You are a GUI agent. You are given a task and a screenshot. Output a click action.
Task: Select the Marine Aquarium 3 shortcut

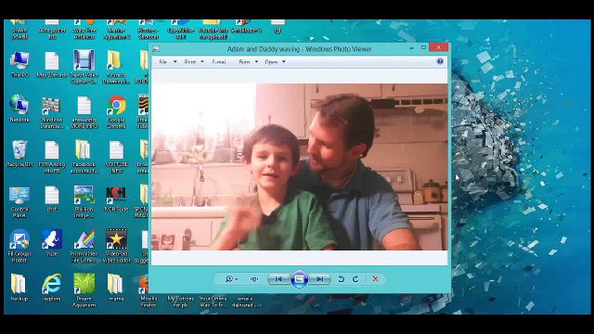(116, 31)
